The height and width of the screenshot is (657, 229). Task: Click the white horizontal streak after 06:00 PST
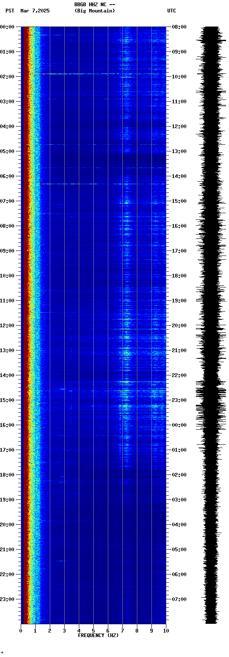point(71,184)
